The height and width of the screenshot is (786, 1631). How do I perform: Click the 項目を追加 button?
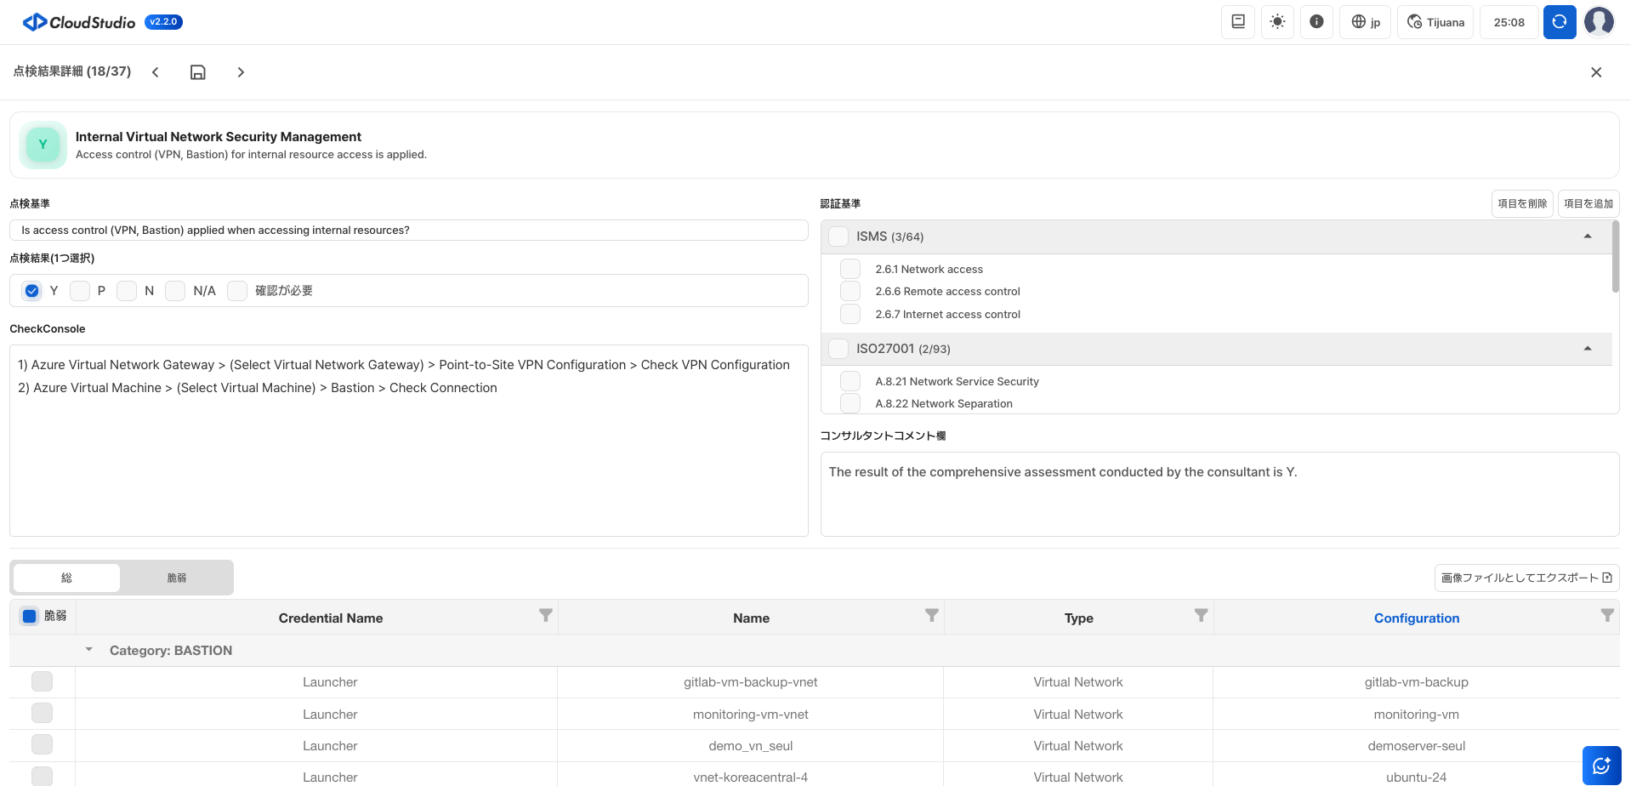(x=1588, y=204)
